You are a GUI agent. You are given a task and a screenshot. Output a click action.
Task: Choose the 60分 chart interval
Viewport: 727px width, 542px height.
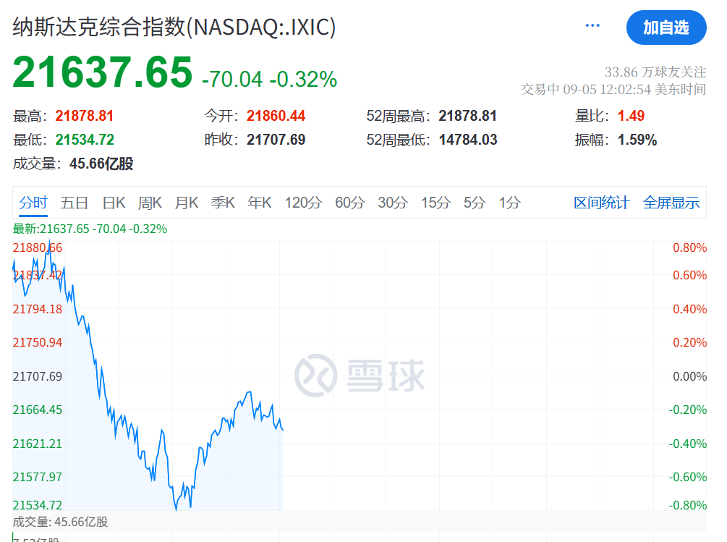click(x=350, y=203)
